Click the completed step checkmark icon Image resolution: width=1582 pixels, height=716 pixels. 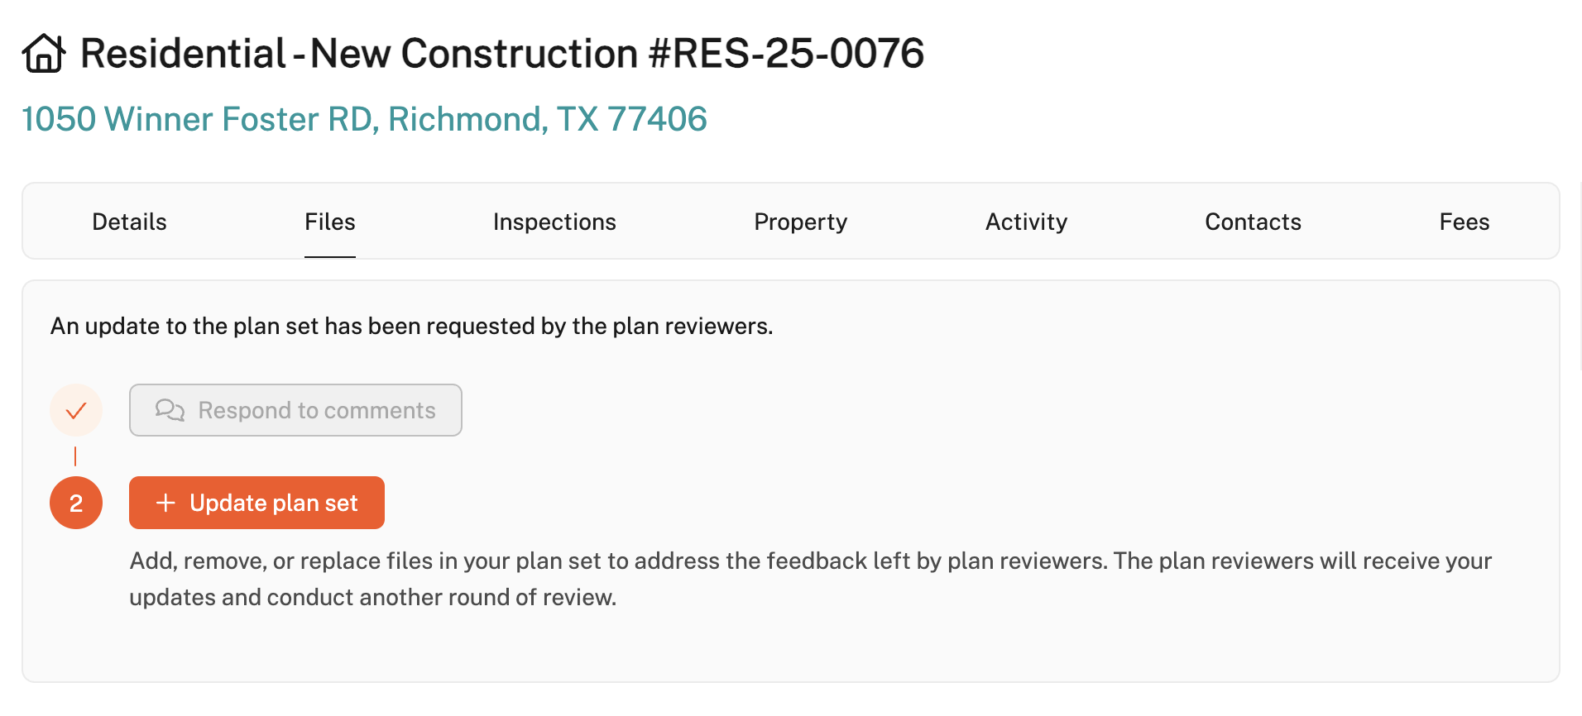[76, 410]
